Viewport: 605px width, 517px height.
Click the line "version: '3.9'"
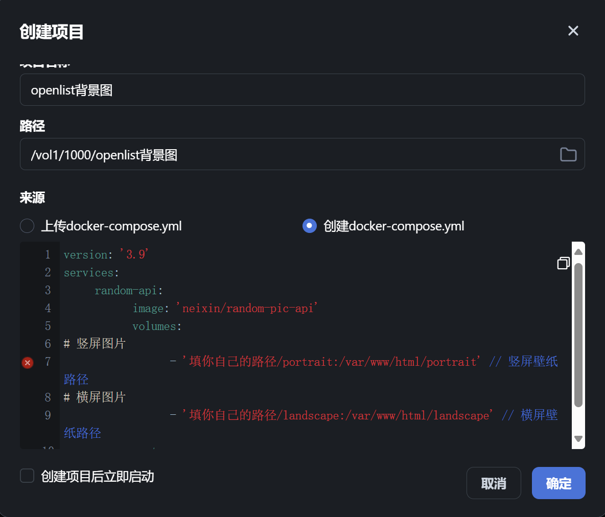106,254
